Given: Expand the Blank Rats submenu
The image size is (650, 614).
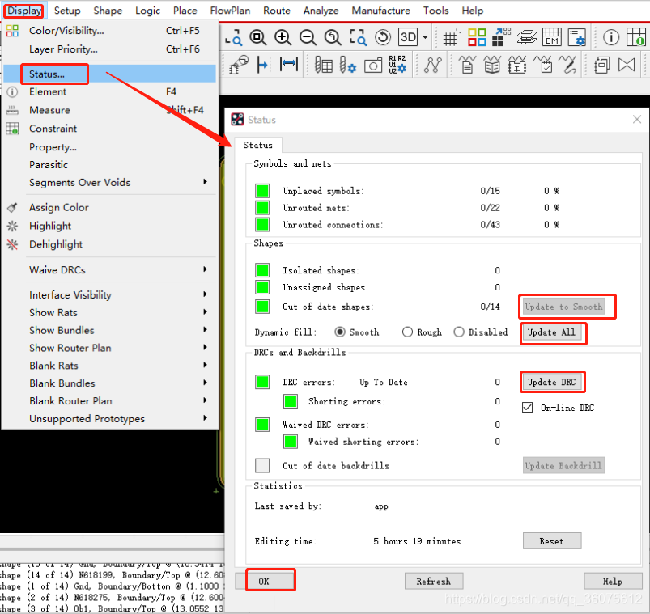Looking at the screenshot, I should [109, 366].
